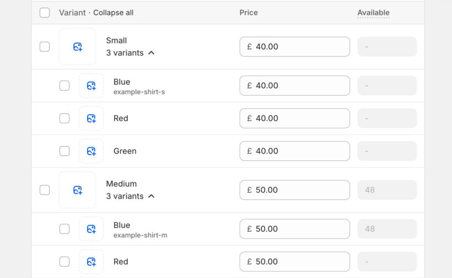452x278 pixels.
Task: Click Available quantity for Blue example-shirt-m
Action: point(387,229)
